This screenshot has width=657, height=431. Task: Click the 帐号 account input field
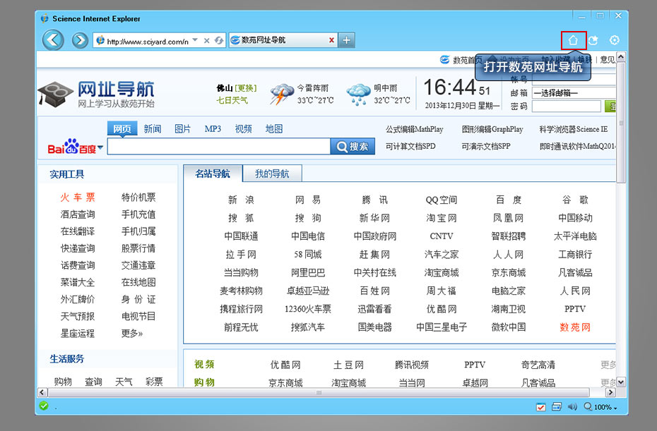click(x=574, y=80)
